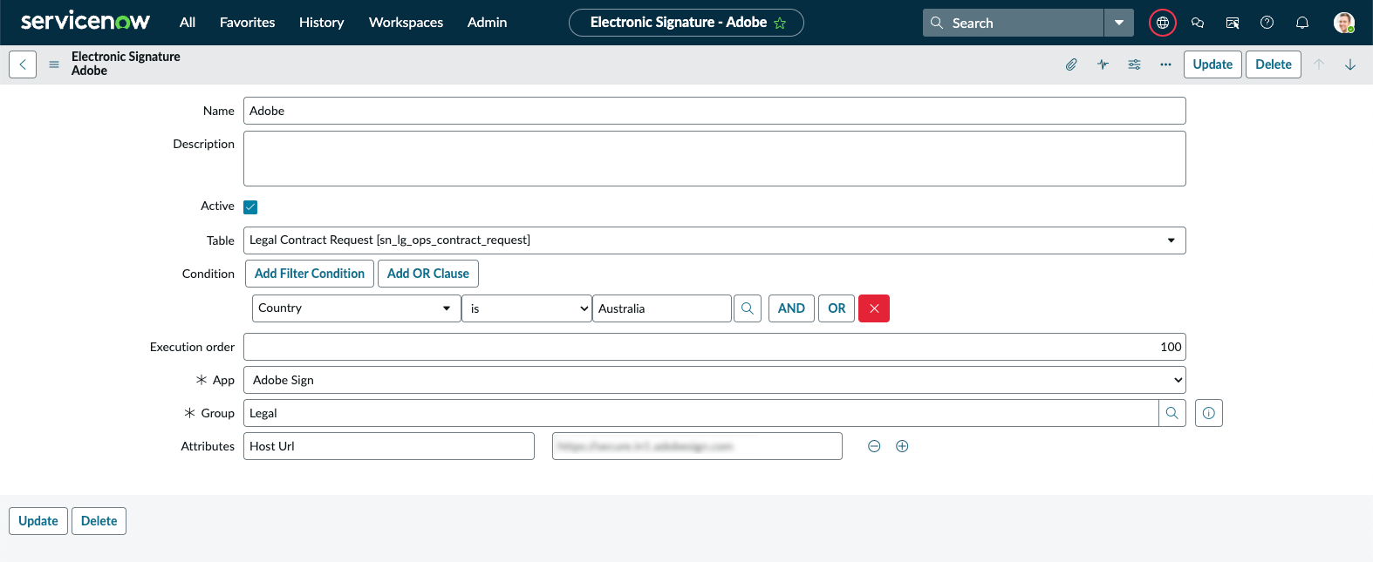This screenshot has height=562, width=1373.
Task: Open the Admin menu
Action: 487,23
